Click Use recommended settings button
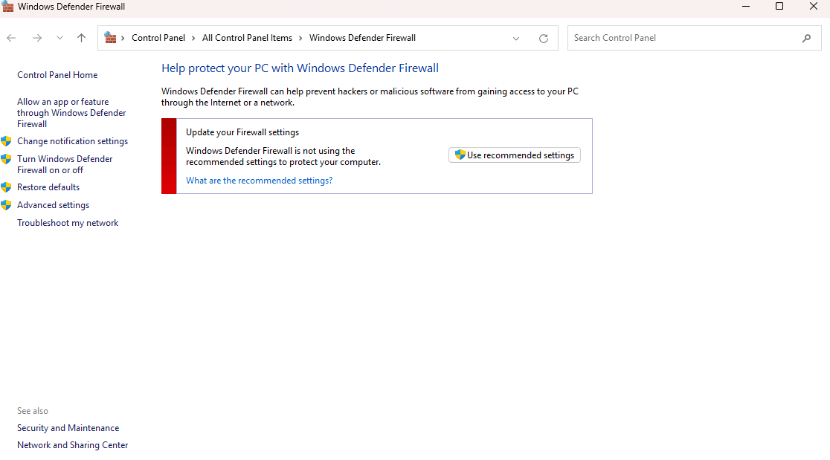 pyautogui.click(x=515, y=155)
